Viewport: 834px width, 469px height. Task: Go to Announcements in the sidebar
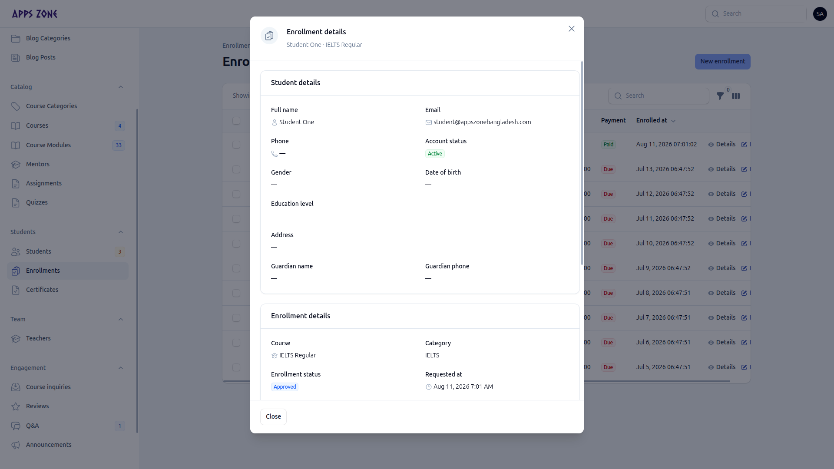coord(68,445)
